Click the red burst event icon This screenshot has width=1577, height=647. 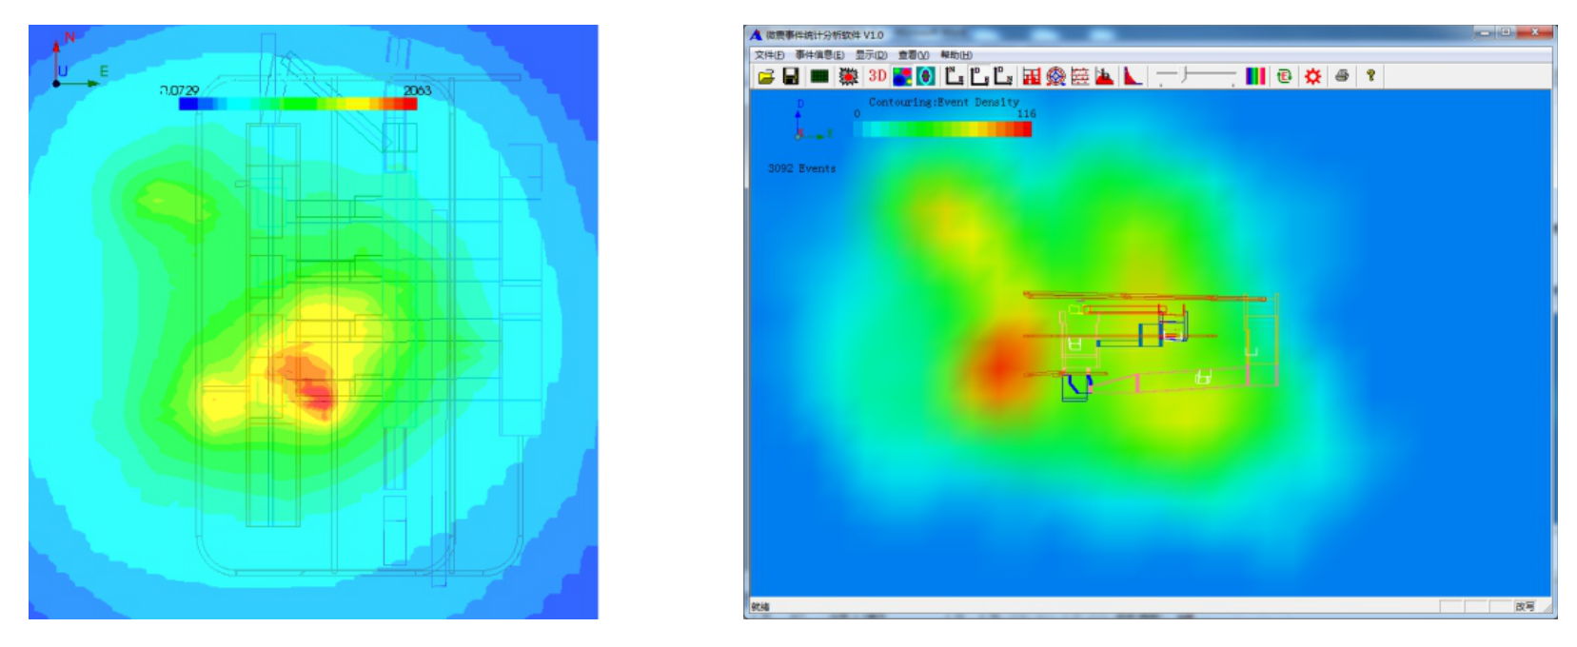coord(848,76)
